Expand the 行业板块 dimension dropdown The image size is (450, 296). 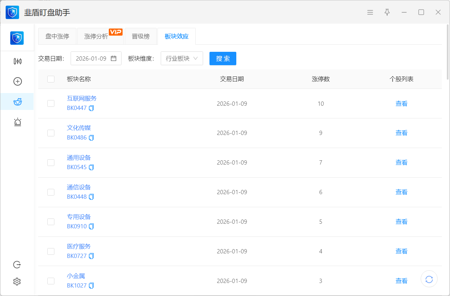182,58
